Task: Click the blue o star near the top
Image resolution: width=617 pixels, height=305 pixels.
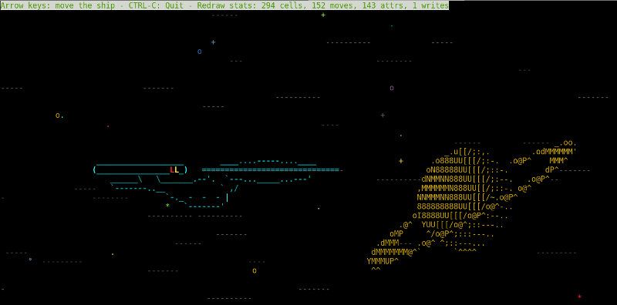Action: (200, 52)
